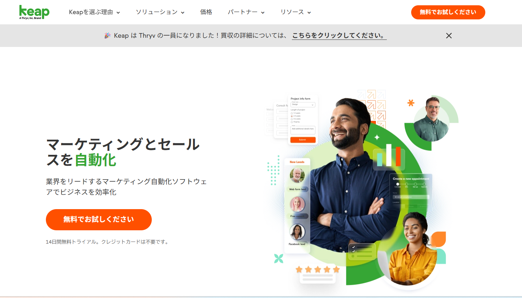Click the orange Submit button in form mockup
This screenshot has width=522, height=298.
tap(303, 140)
